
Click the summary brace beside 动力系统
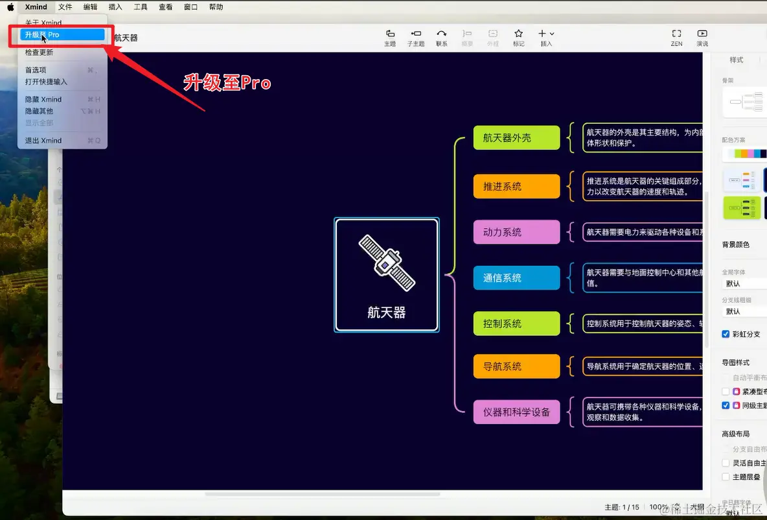[x=570, y=232]
